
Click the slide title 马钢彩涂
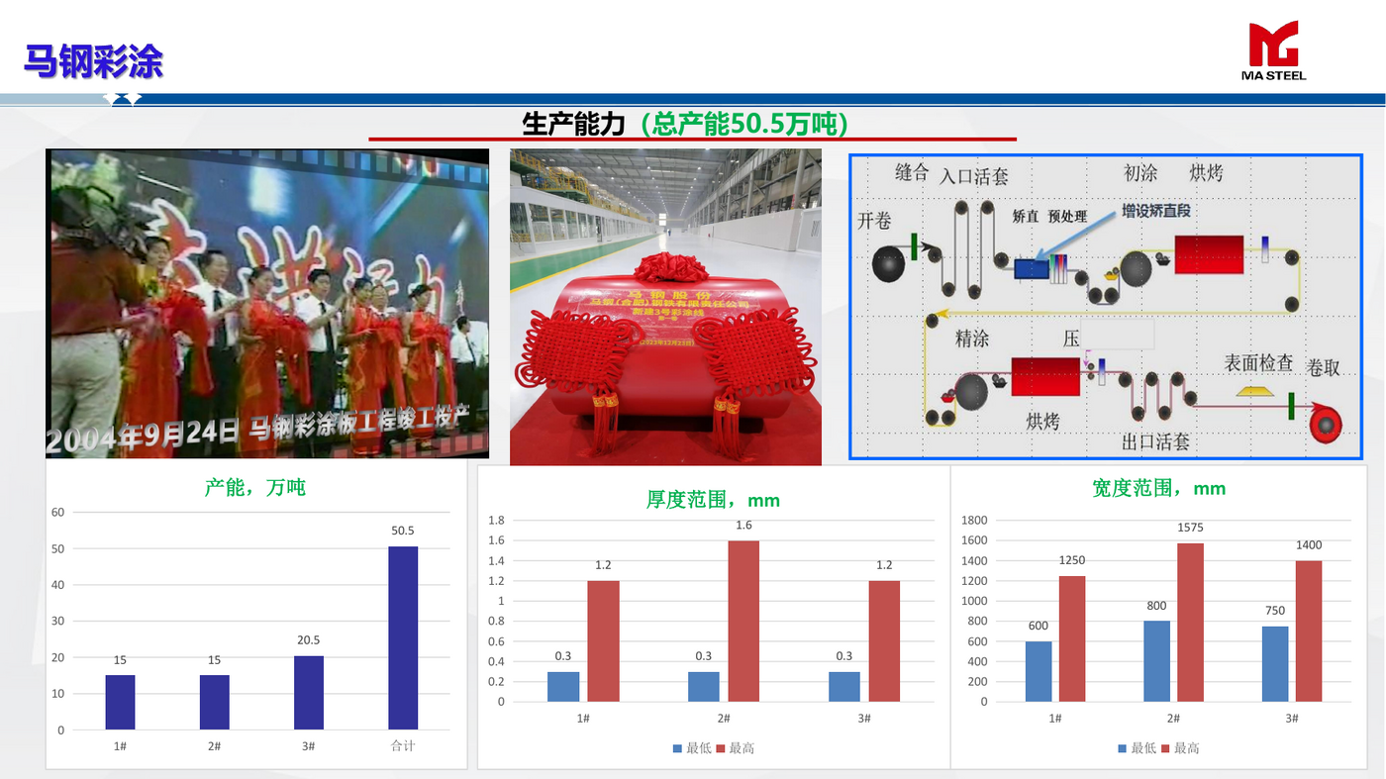[x=93, y=61]
